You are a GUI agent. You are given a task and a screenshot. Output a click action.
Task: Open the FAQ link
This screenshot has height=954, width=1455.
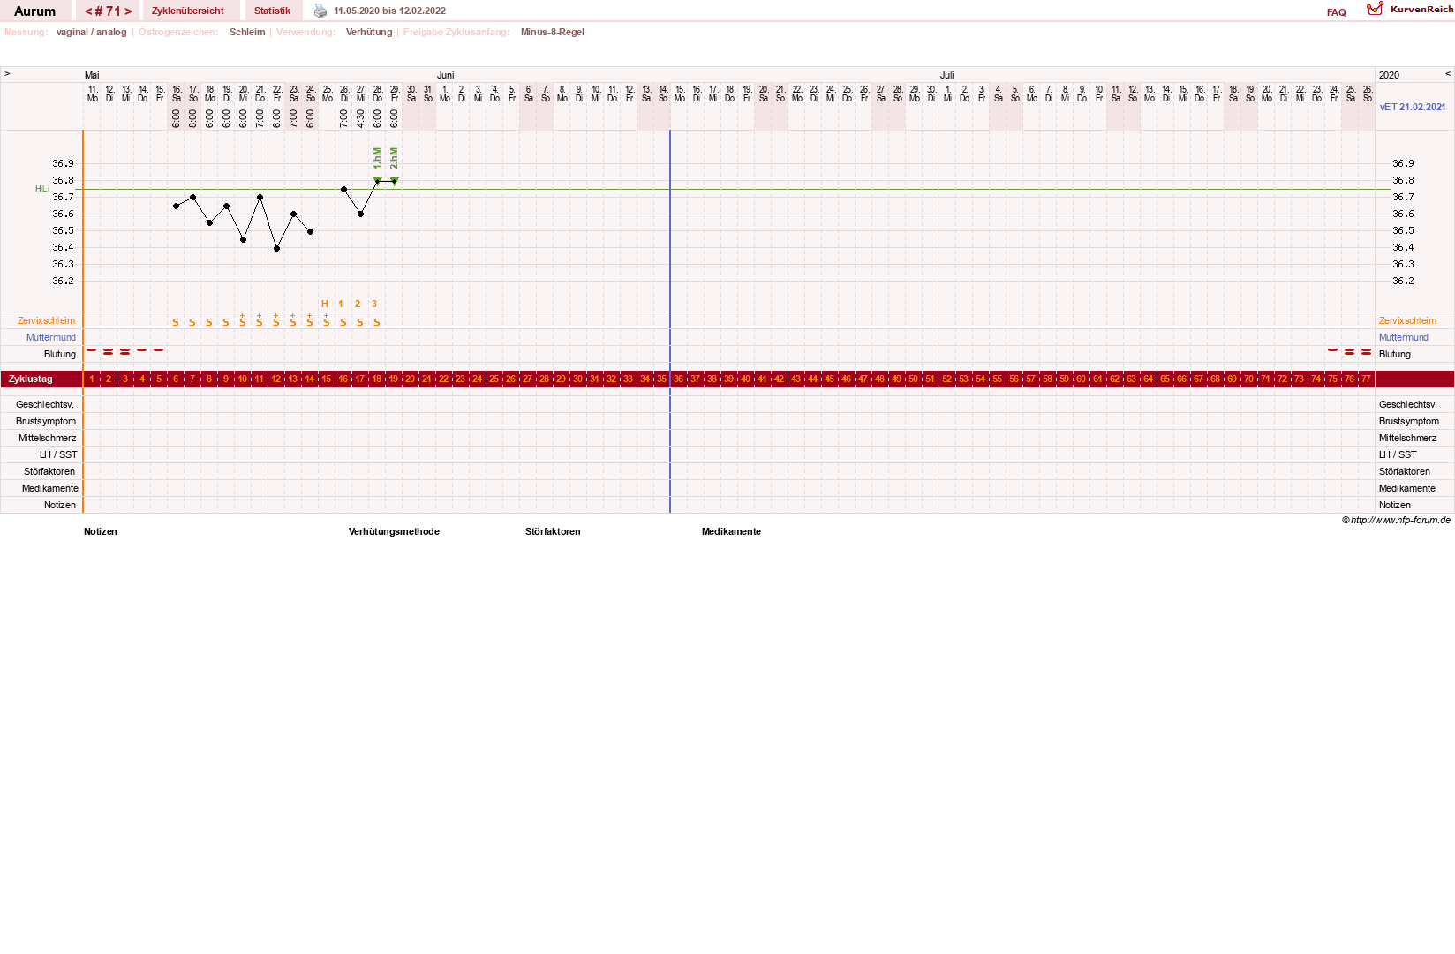[1336, 12]
